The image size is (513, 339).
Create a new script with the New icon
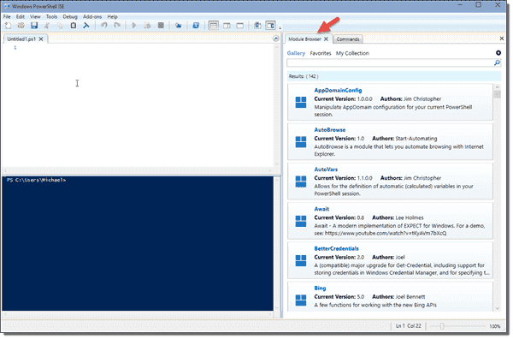click(x=9, y=26)
